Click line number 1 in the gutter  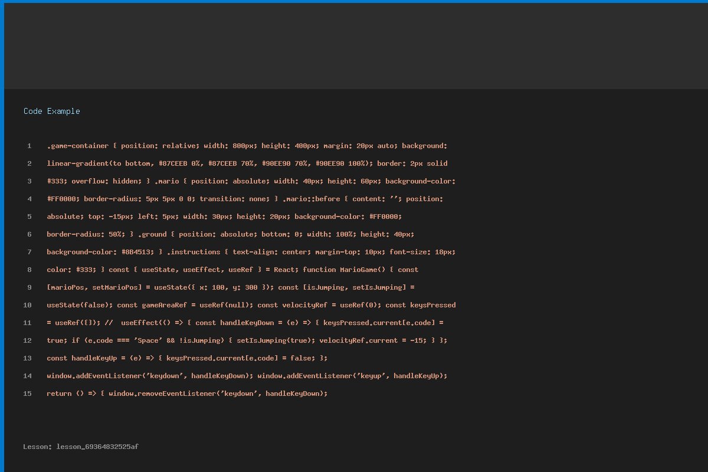29,146
